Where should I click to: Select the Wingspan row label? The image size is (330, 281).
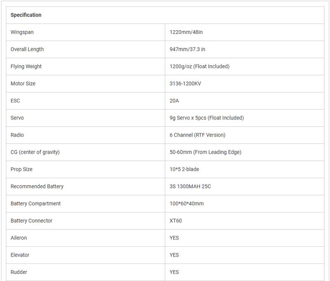[x=22, y=32]
